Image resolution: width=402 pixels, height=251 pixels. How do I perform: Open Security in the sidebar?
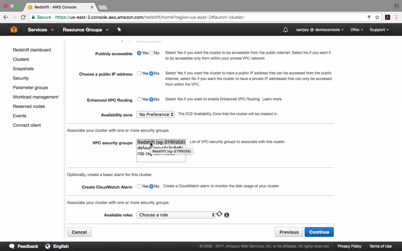tap(21, 78)
